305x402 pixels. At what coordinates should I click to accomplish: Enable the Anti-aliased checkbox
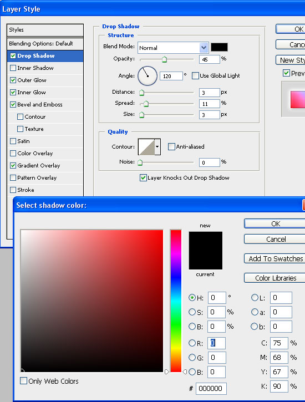[x=171, y=146]
